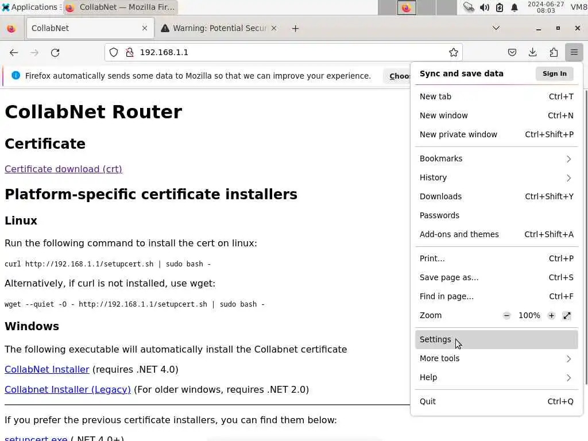Click the CollabNet Installer link
This screenshot has height=441, width=588.
tap(47, 369)
